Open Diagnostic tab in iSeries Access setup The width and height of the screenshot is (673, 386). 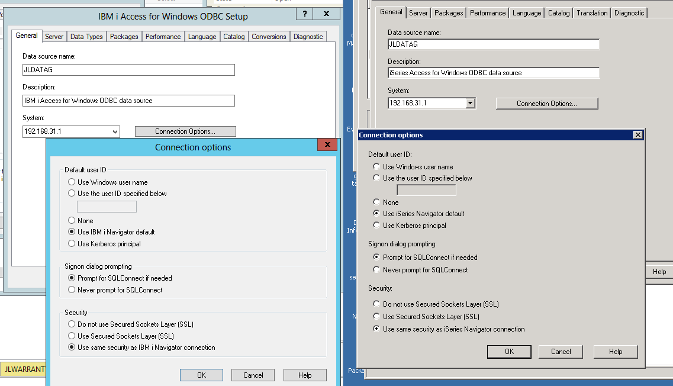(629, 13)
